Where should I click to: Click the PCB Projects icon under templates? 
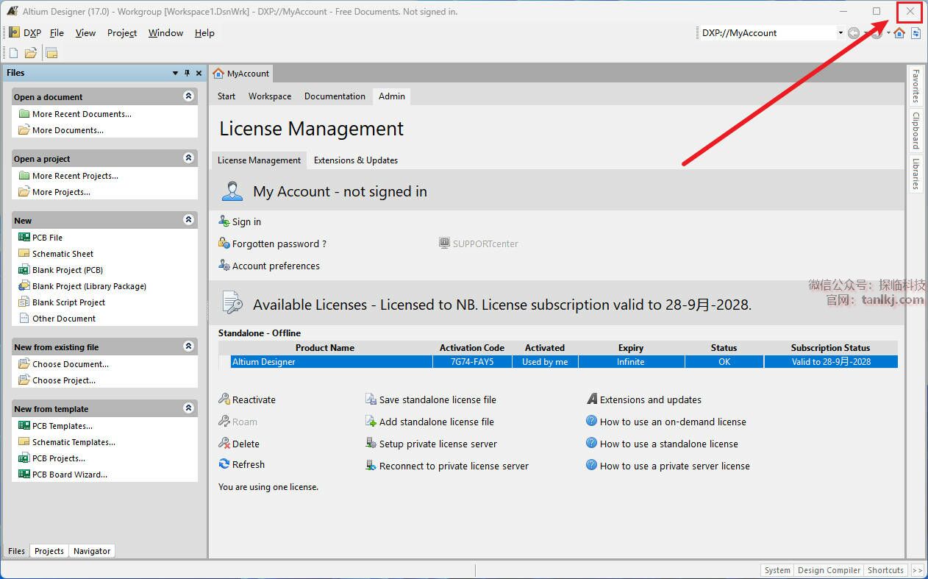[24, 458]
